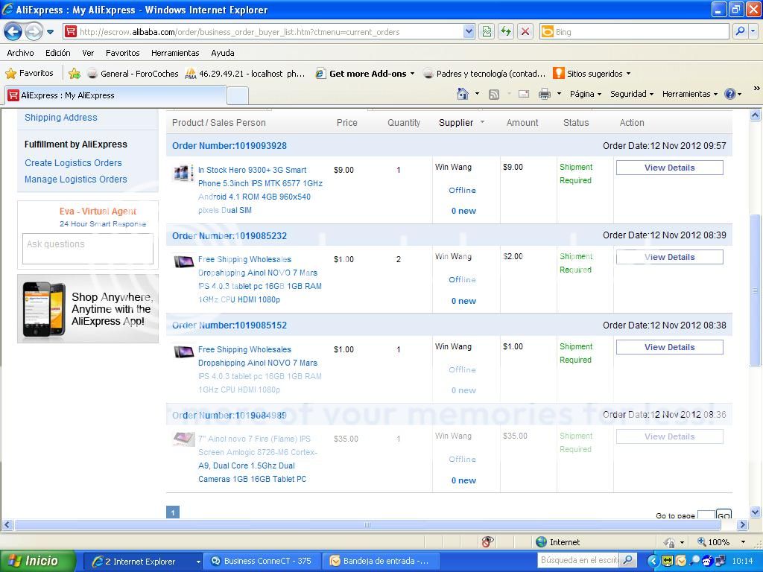Open the Herramientas menu in menu bar

[175, 53]
